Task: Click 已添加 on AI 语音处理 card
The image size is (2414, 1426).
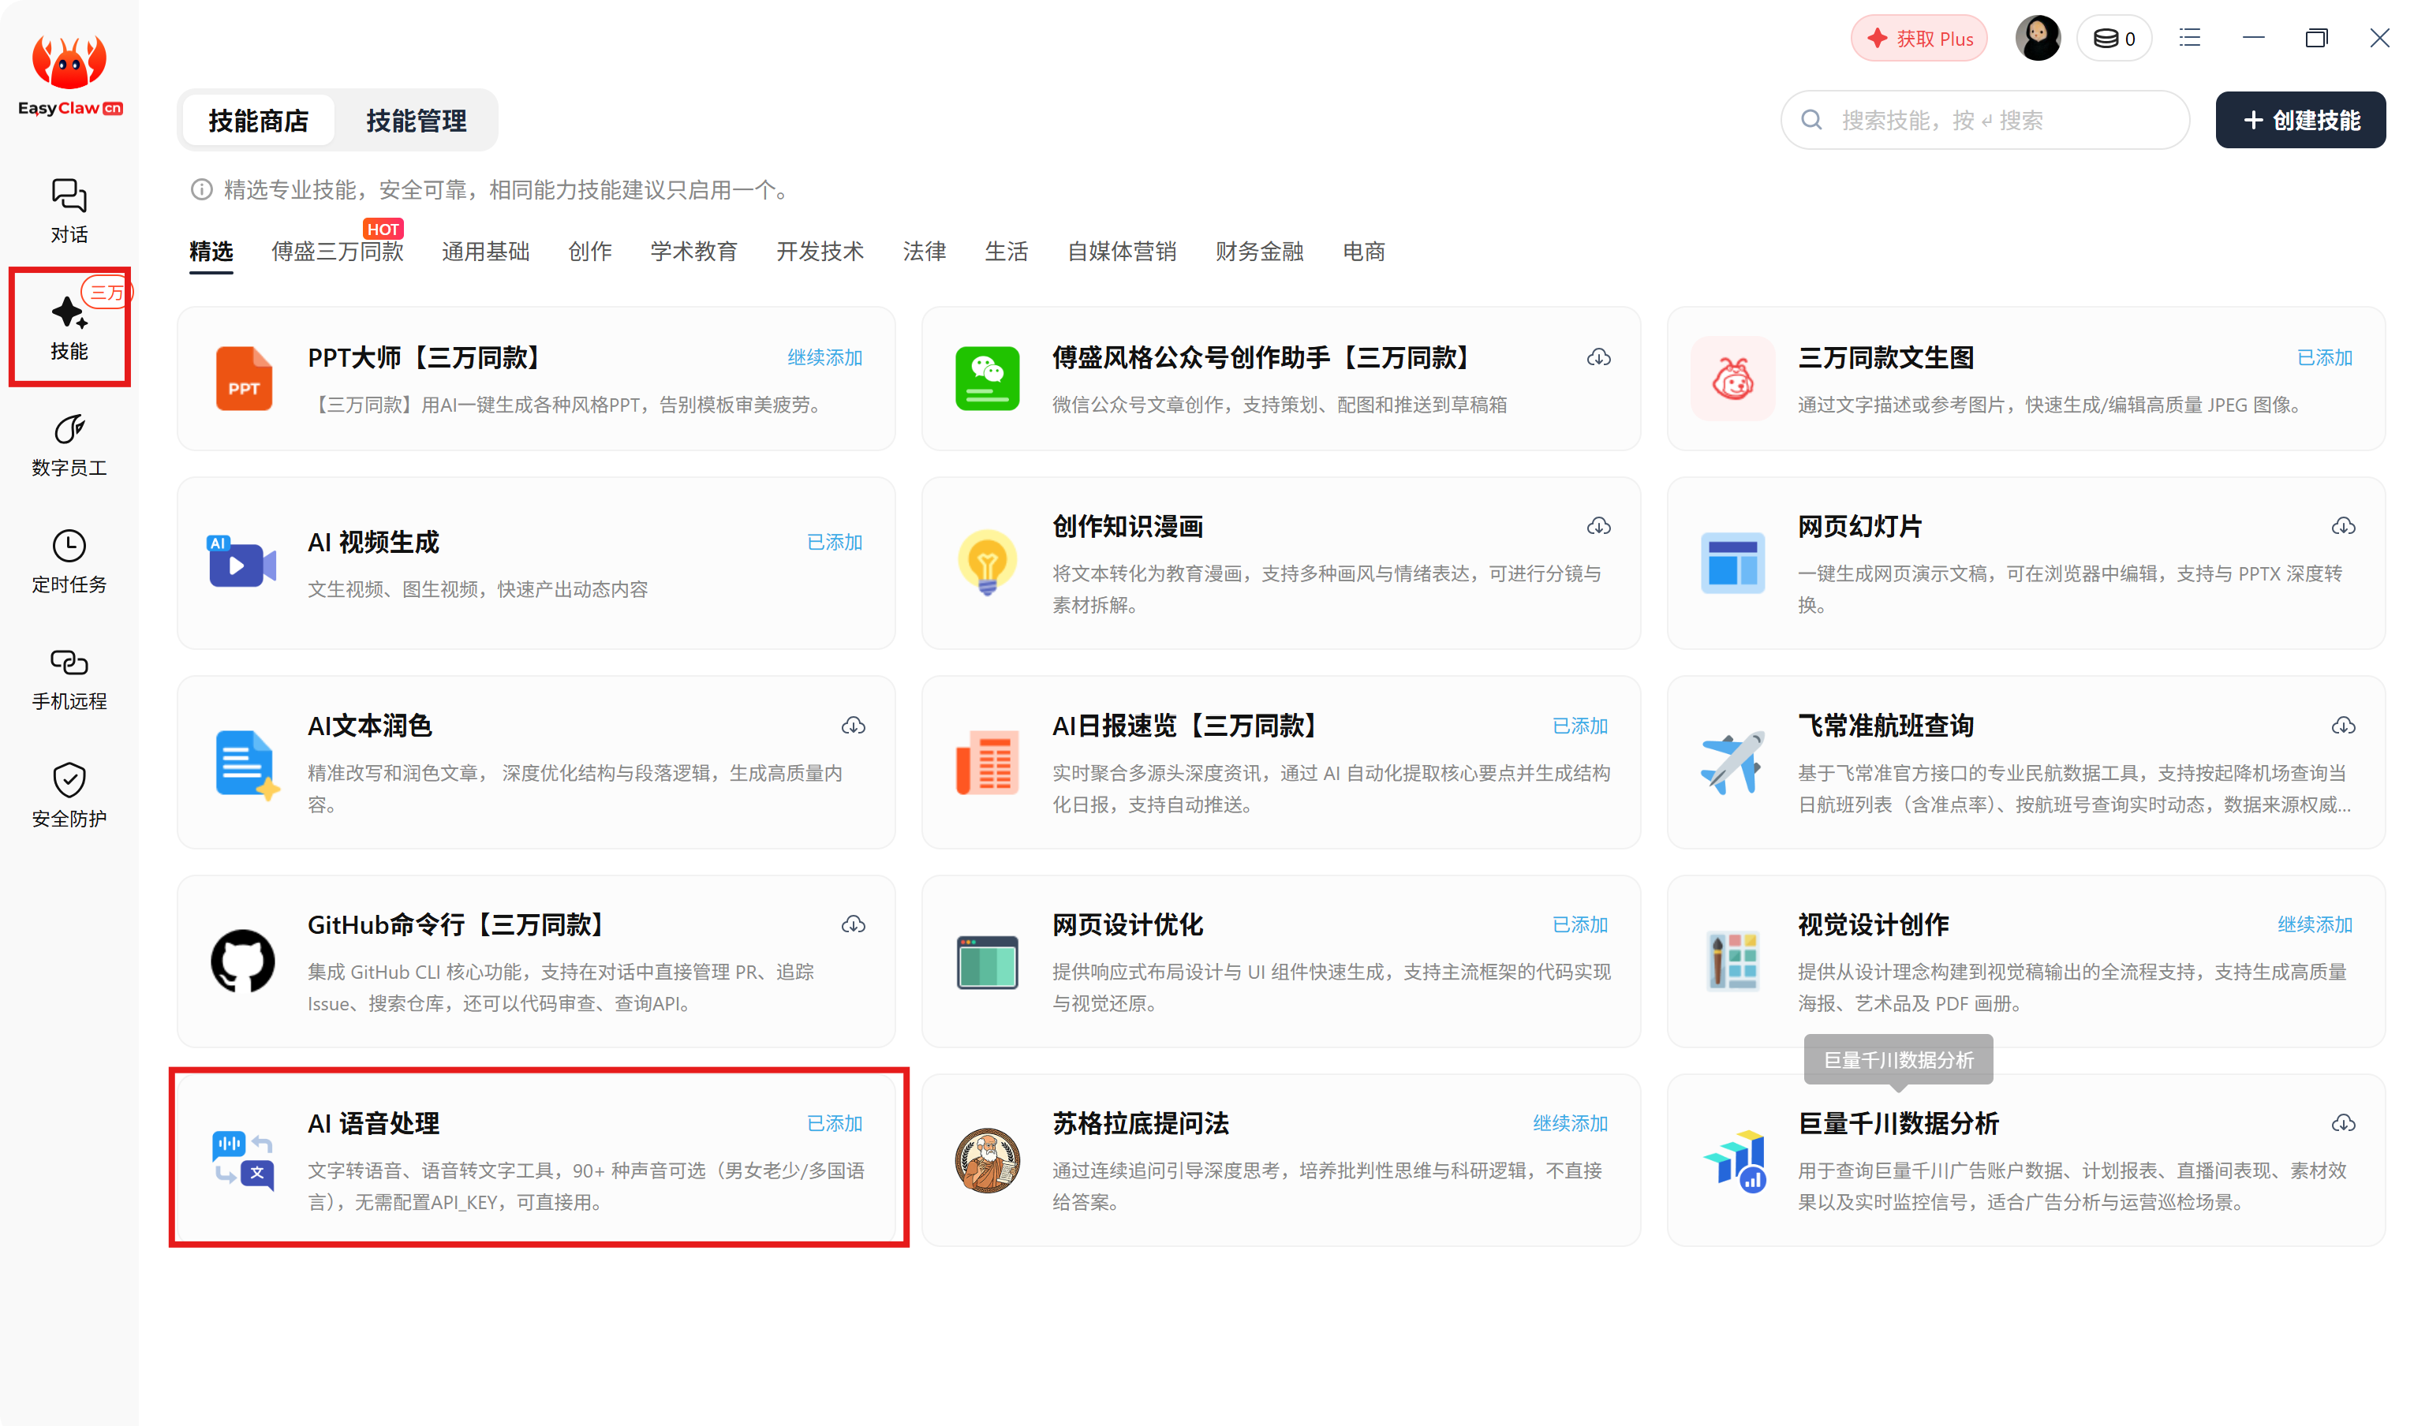Action: click(x=834, y=1123)
